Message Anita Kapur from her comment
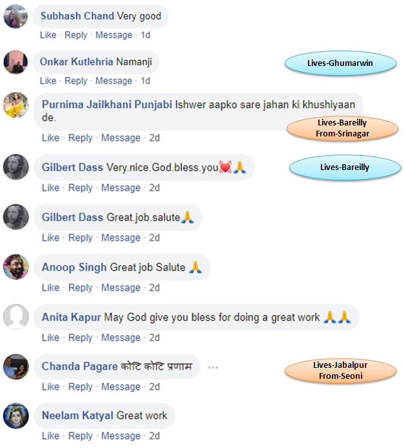Viewport: 405px width, 448px height. [x=121, y=337]
